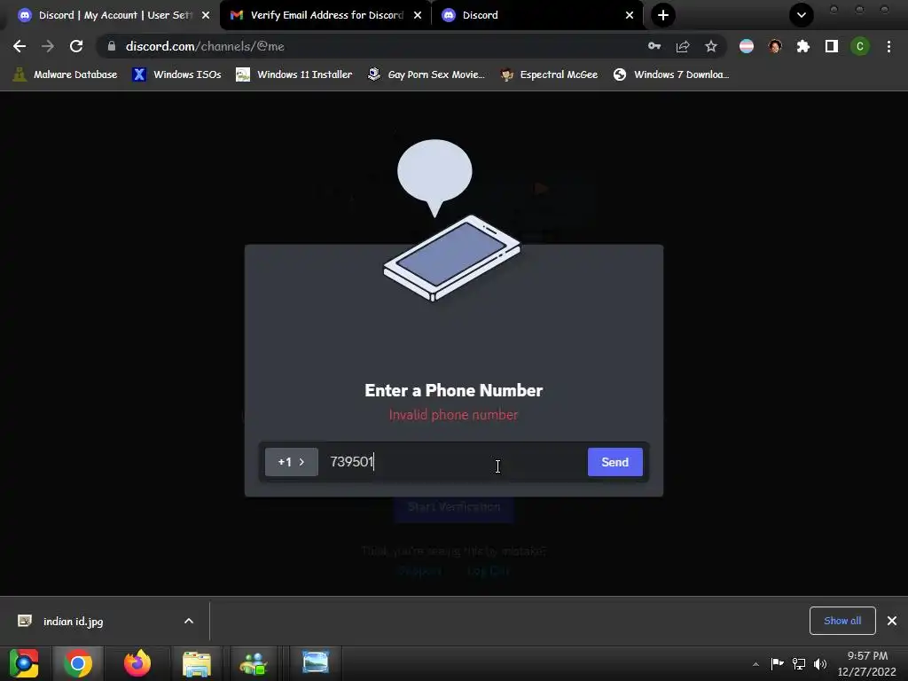Click the action center flag tray icon
908x681 pixels.
pyautogui.click(x=777, y=663)
